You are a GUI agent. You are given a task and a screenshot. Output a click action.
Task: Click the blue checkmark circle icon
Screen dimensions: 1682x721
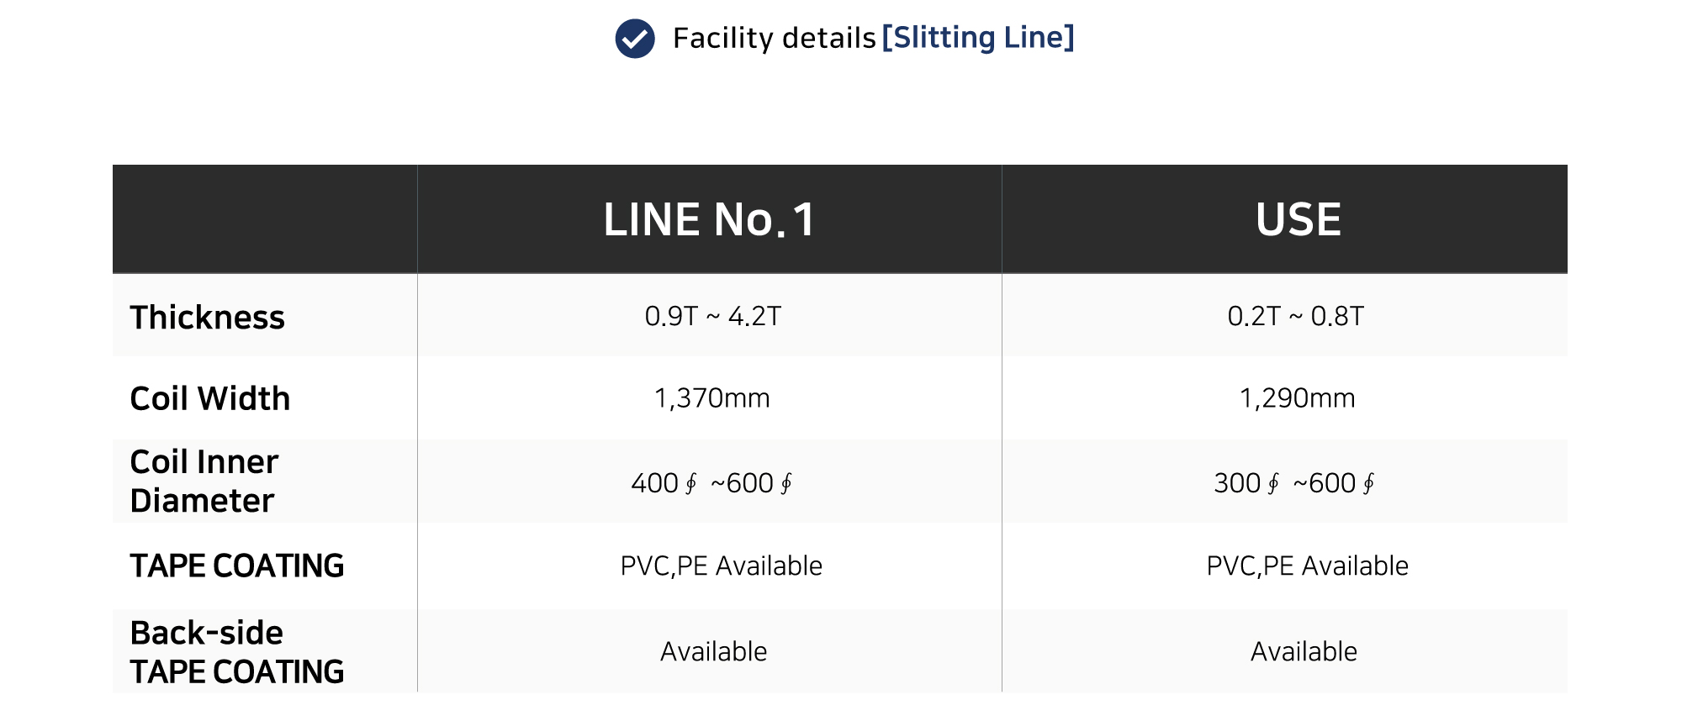(x=635, y=39)
